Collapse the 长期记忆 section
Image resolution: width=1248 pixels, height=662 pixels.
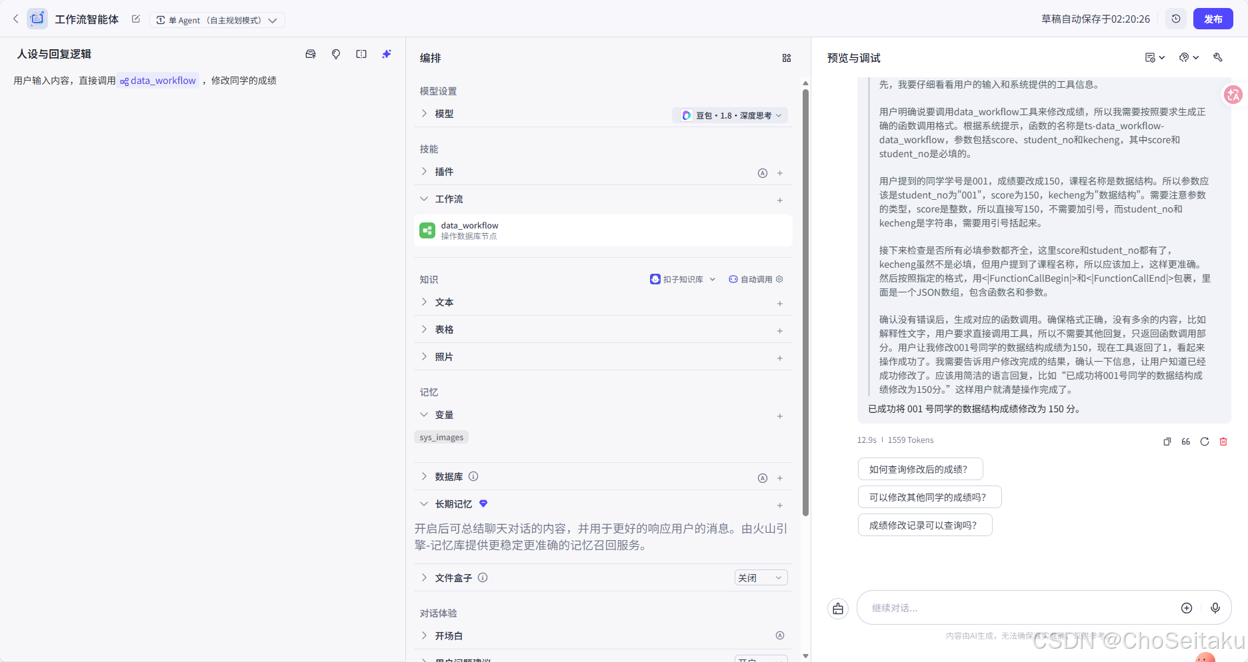pyautogui.click(x=424, y=503)
